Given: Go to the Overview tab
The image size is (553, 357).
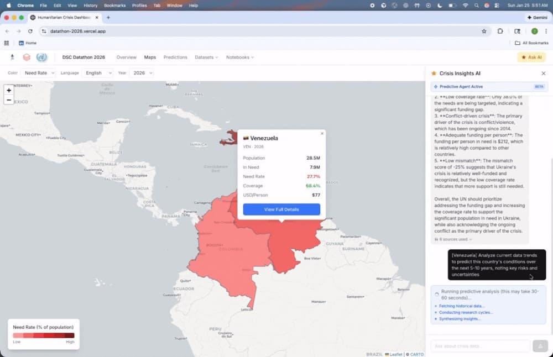Looking at the screenshot, I should tap(126, 57).
